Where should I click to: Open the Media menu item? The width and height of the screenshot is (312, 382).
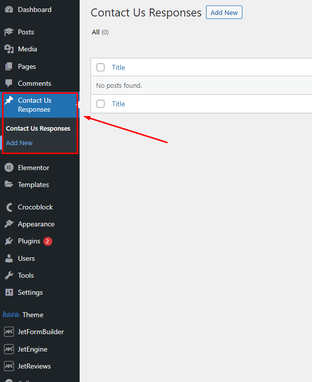coord(27,49)
